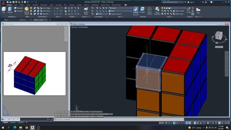Image resolution: width=231 pixels, height=130 pixels.
Task: Click the ViewCube in the drawing viewport
Action: coord(219,35)
